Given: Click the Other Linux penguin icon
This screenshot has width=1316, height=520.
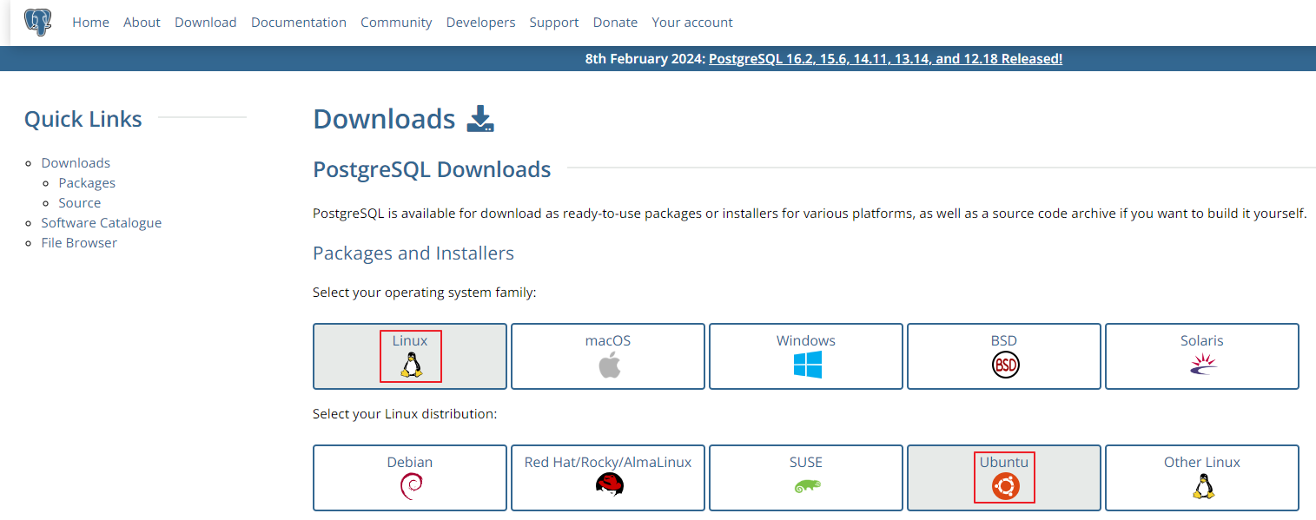Looking at the screenshot, I should coord(1203,486).
